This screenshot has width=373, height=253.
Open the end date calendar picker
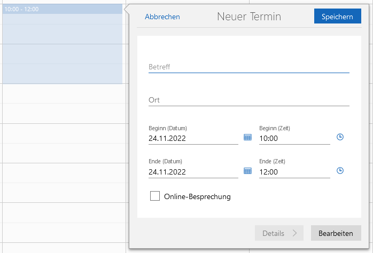point(247,171)
